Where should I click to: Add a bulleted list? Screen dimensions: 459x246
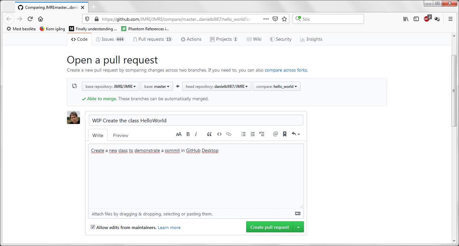point(244,134)
